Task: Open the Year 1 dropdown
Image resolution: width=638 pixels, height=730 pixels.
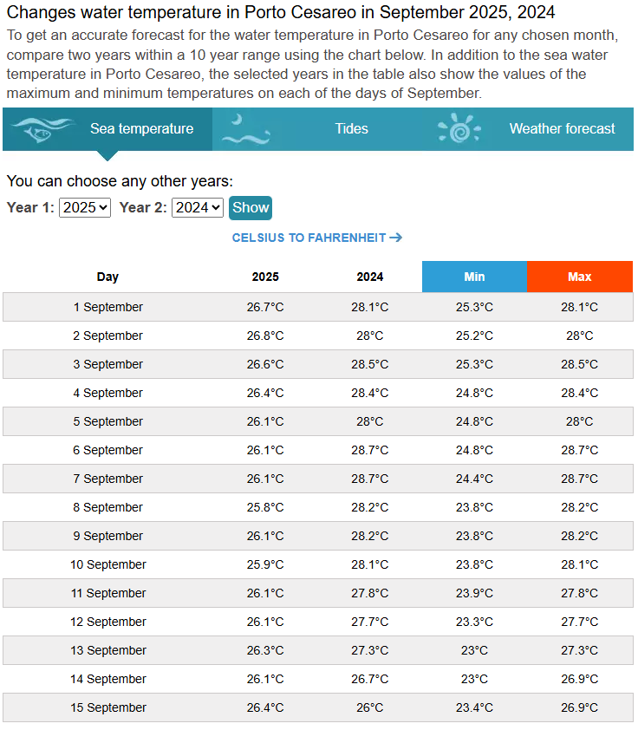Action: click(85, 207)
